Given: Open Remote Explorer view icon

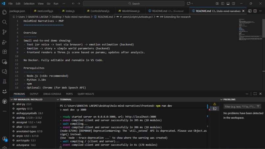Looking at the screenshot, I should 5,62.
